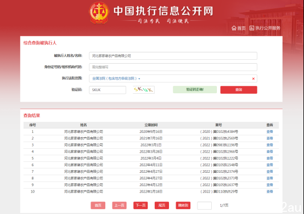Viewport: 304px width, 214px height.
Task: Click 序号 column header
Action: (x=32, y=125)
